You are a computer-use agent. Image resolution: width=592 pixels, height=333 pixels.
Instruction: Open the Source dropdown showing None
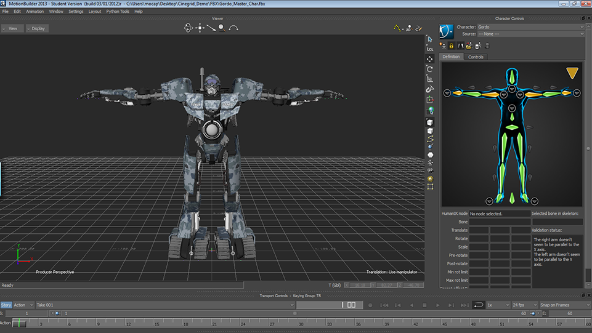click(x=530, y=34)
